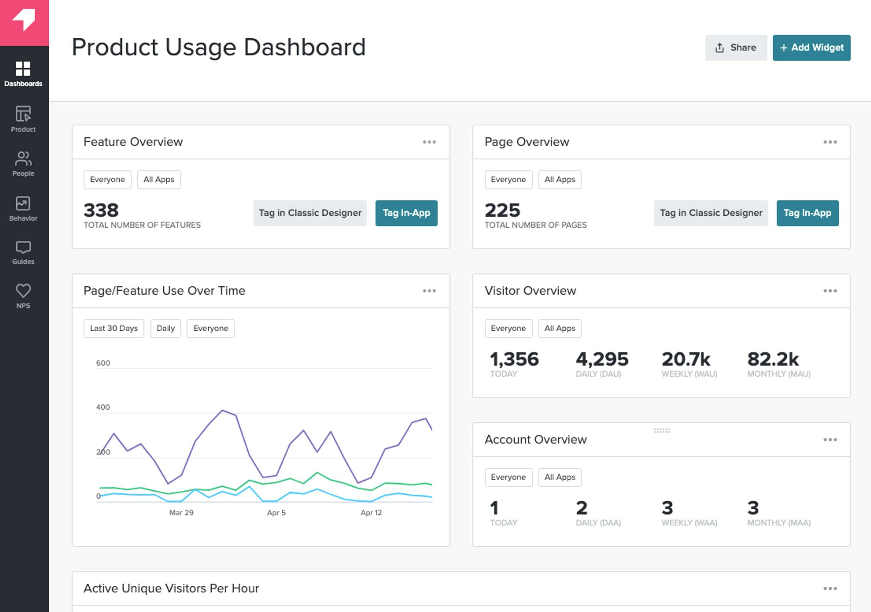Click Tag In-App in Feature Overview
Screen dimensions: 871x612
pos(406,213)
